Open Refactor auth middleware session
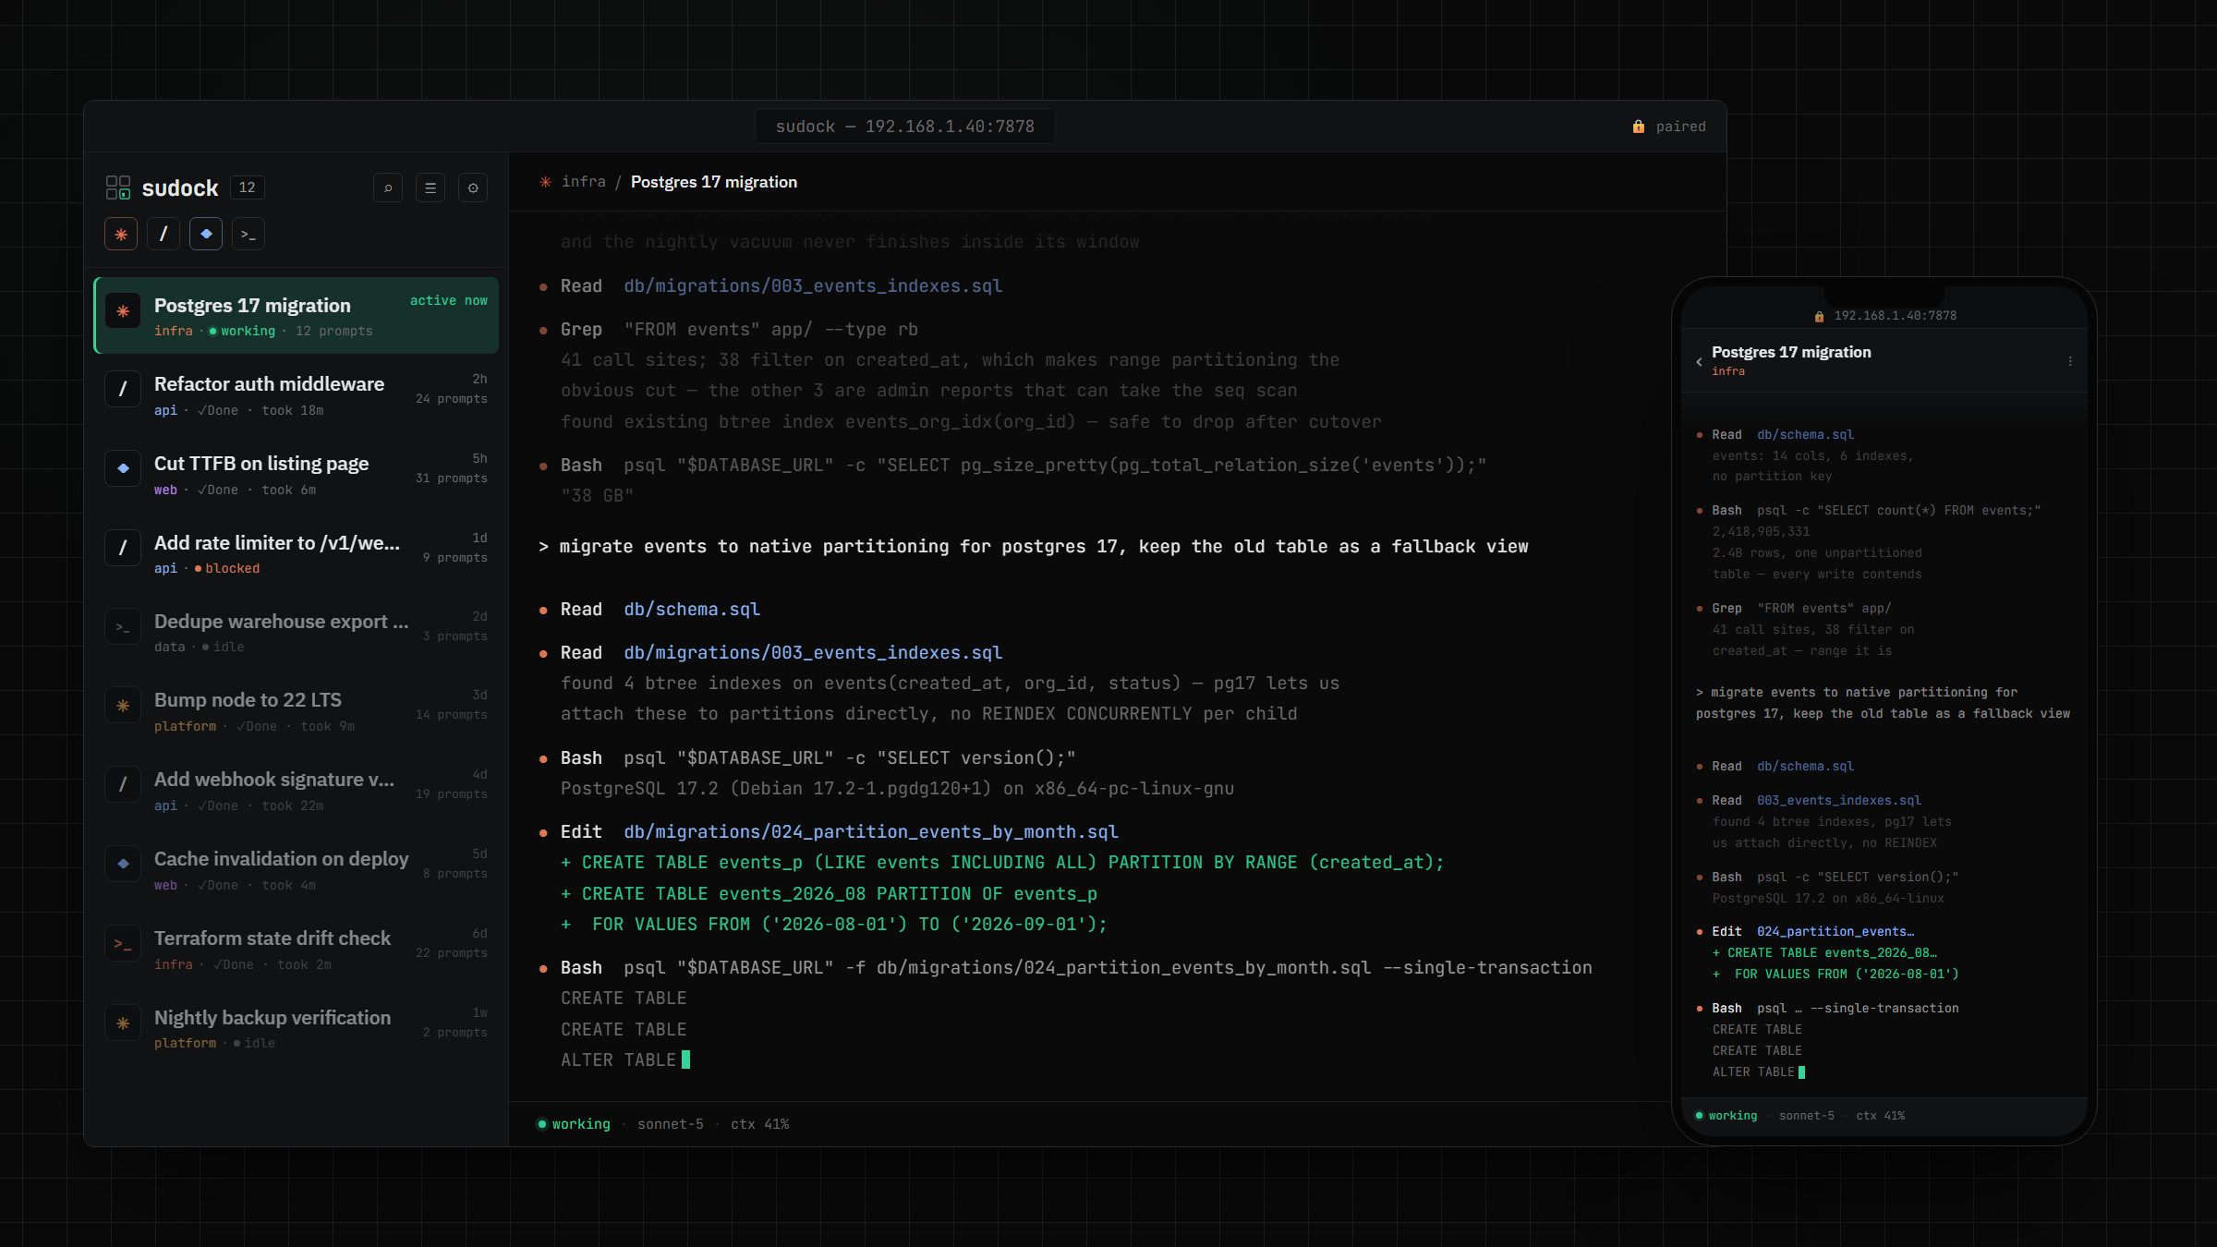 pos(297,394)
